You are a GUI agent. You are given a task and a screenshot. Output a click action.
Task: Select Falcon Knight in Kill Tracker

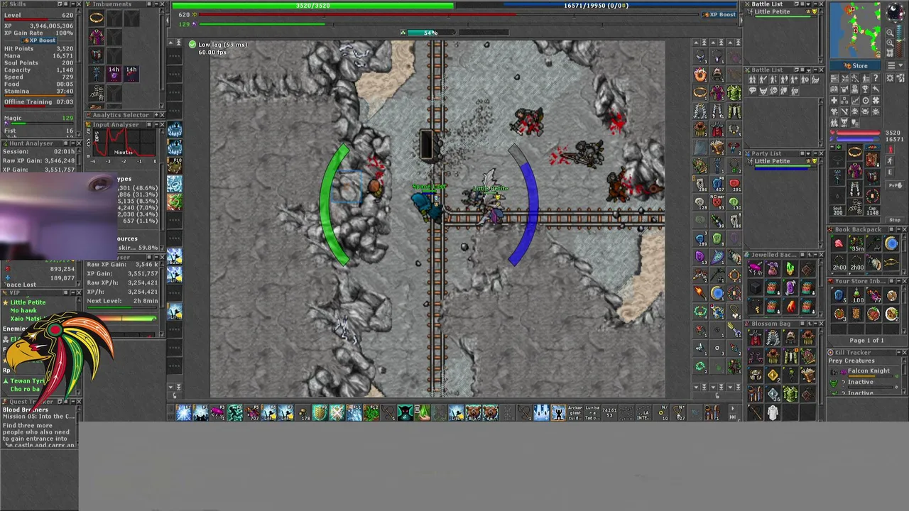point(869,371)
